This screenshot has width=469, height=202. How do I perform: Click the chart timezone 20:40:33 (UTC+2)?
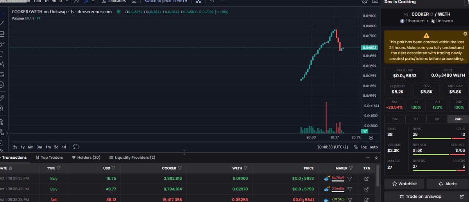tap(333, 147)
